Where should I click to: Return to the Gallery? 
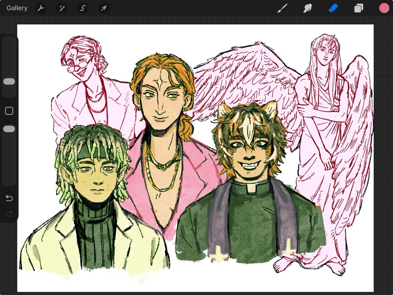[x=17, y=8]
